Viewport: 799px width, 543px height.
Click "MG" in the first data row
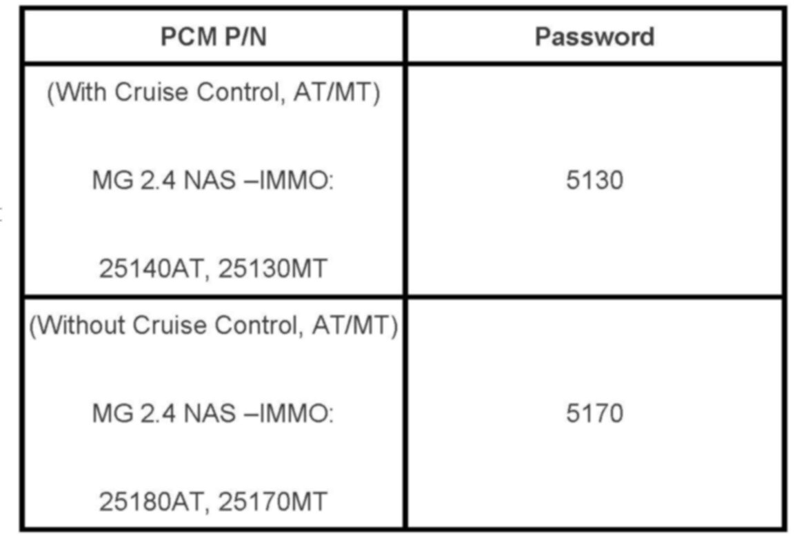tap(108, 181)
